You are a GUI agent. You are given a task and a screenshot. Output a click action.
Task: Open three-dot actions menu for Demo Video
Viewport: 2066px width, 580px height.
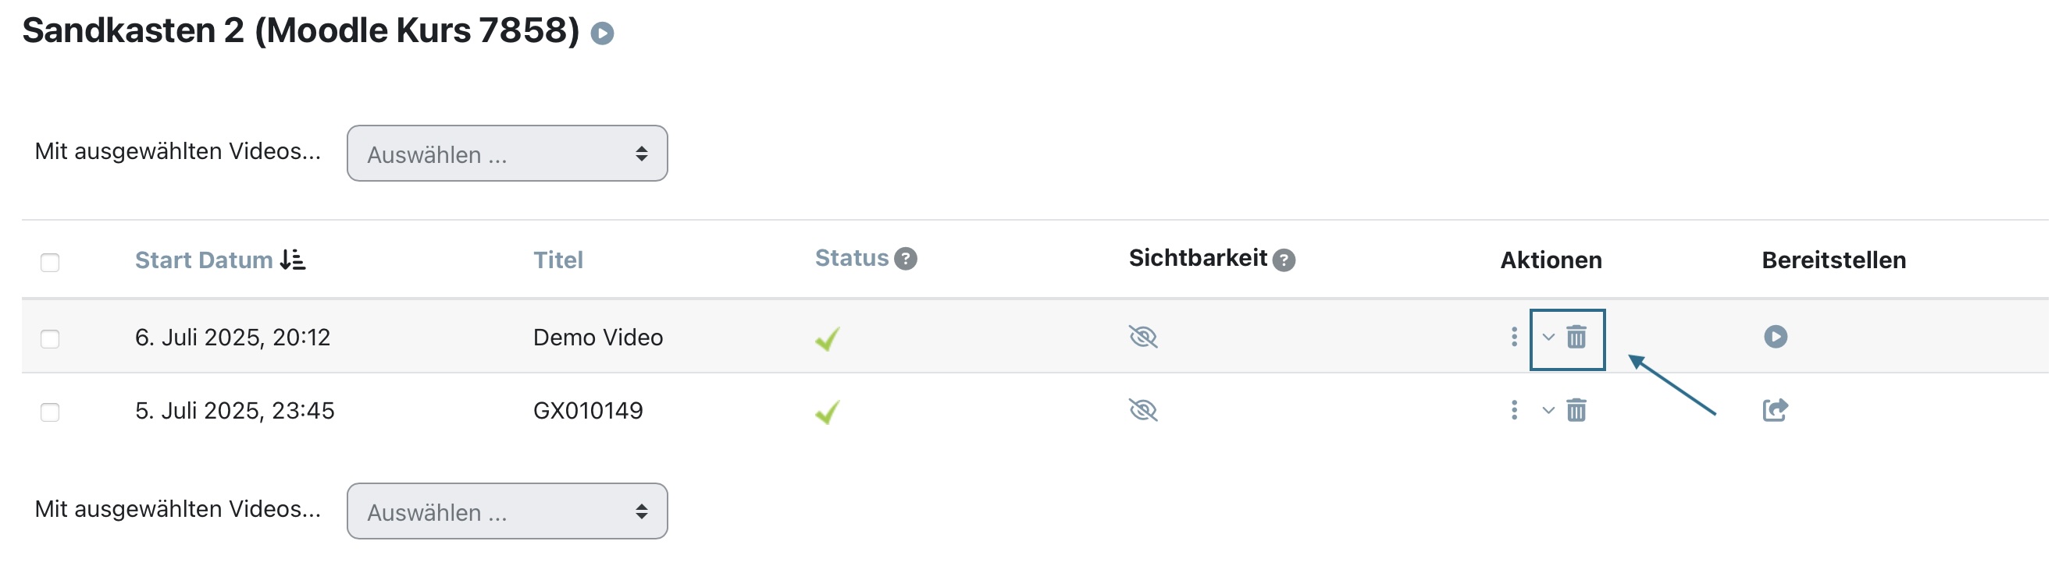pos(1514,338)
